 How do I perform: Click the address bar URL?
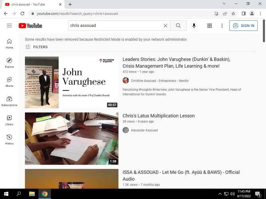(x=77, y=13)
